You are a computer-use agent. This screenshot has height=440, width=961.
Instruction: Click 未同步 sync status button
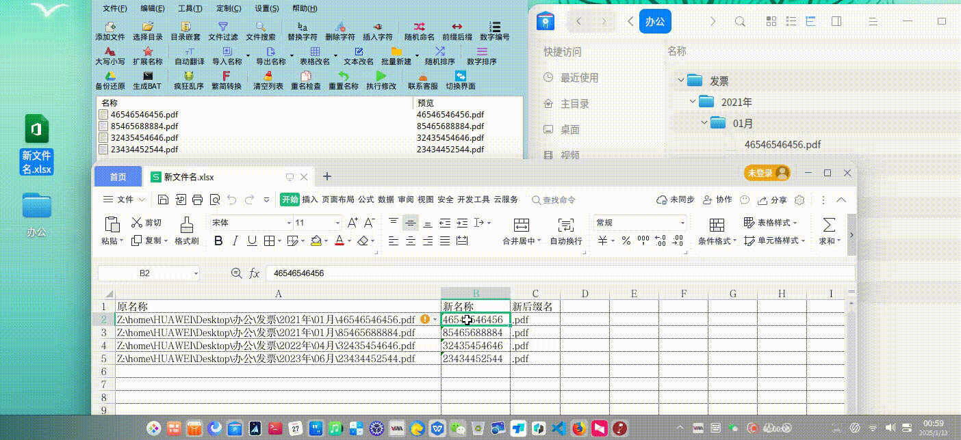tap(676, 200)
